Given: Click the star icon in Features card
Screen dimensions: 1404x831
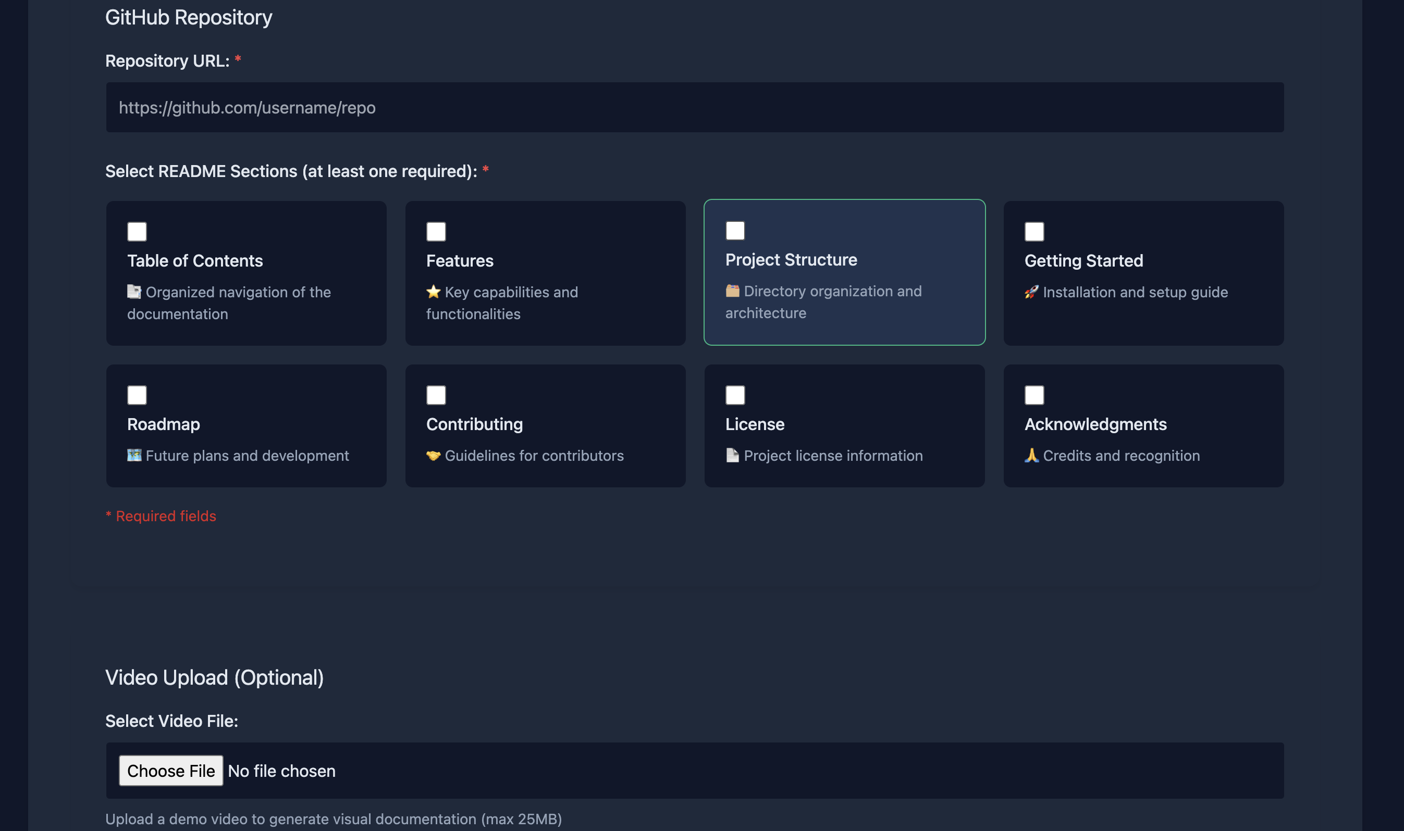Looking at the screenshot, I should 433,292.
